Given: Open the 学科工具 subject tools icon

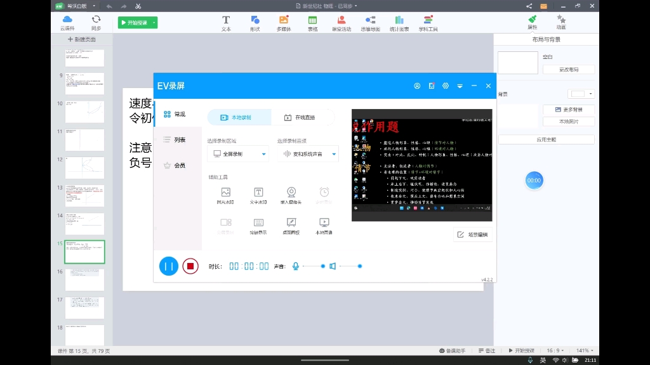Looking at the screenshot, I should click(x=428, y=23).
